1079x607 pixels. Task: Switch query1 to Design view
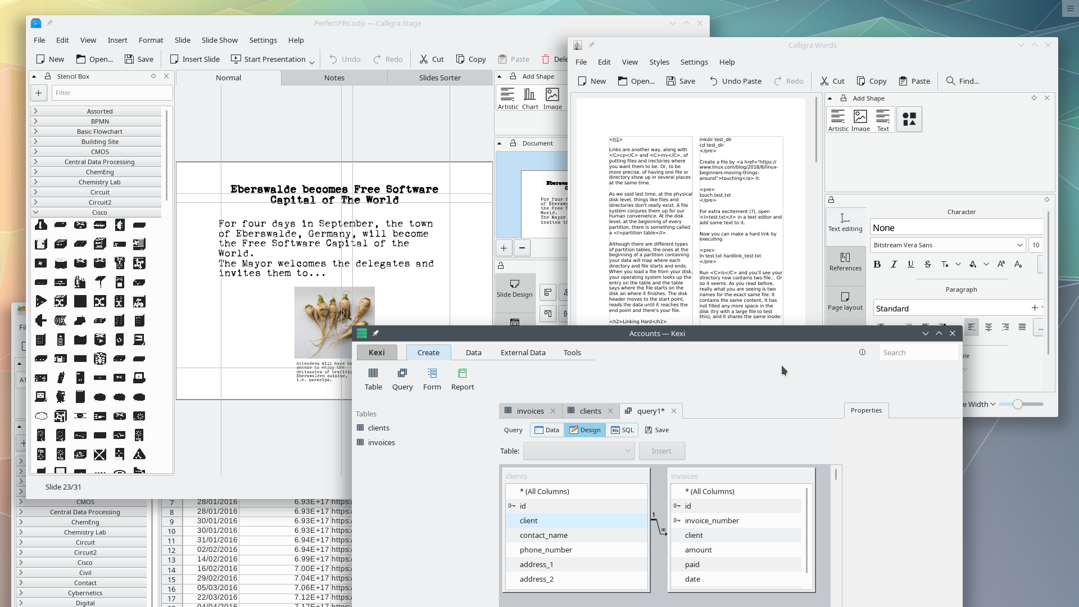tap(584, 430)
